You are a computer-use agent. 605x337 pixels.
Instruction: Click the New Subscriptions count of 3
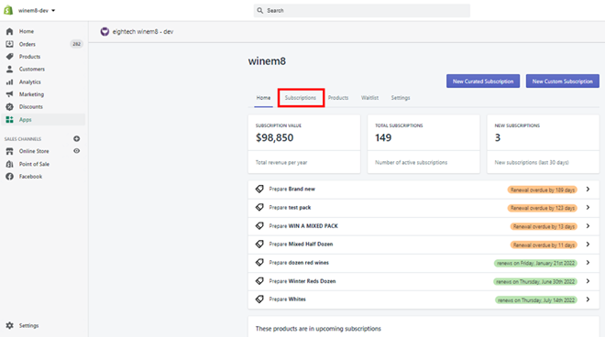point(498,137)
